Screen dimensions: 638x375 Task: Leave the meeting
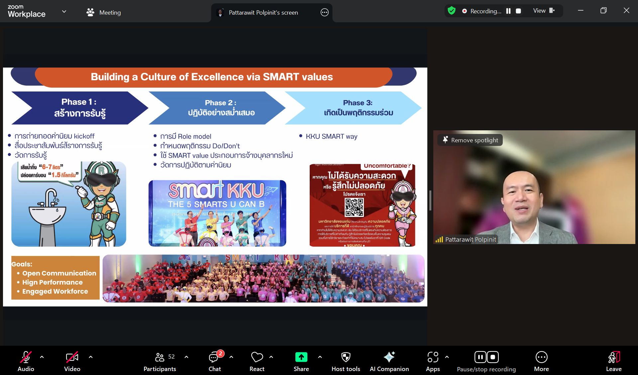coord(613,361)
